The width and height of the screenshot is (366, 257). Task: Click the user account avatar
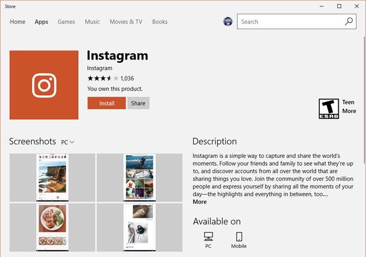(228, 22)
